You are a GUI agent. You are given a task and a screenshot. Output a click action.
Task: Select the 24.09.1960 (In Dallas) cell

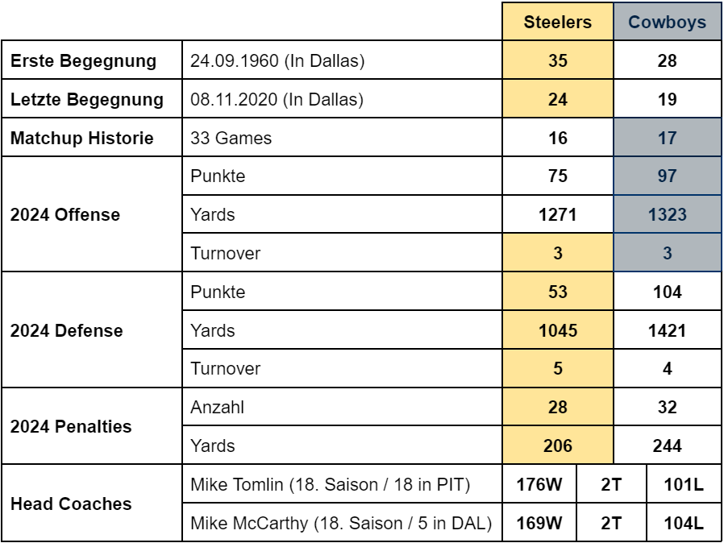pos(342,60)
